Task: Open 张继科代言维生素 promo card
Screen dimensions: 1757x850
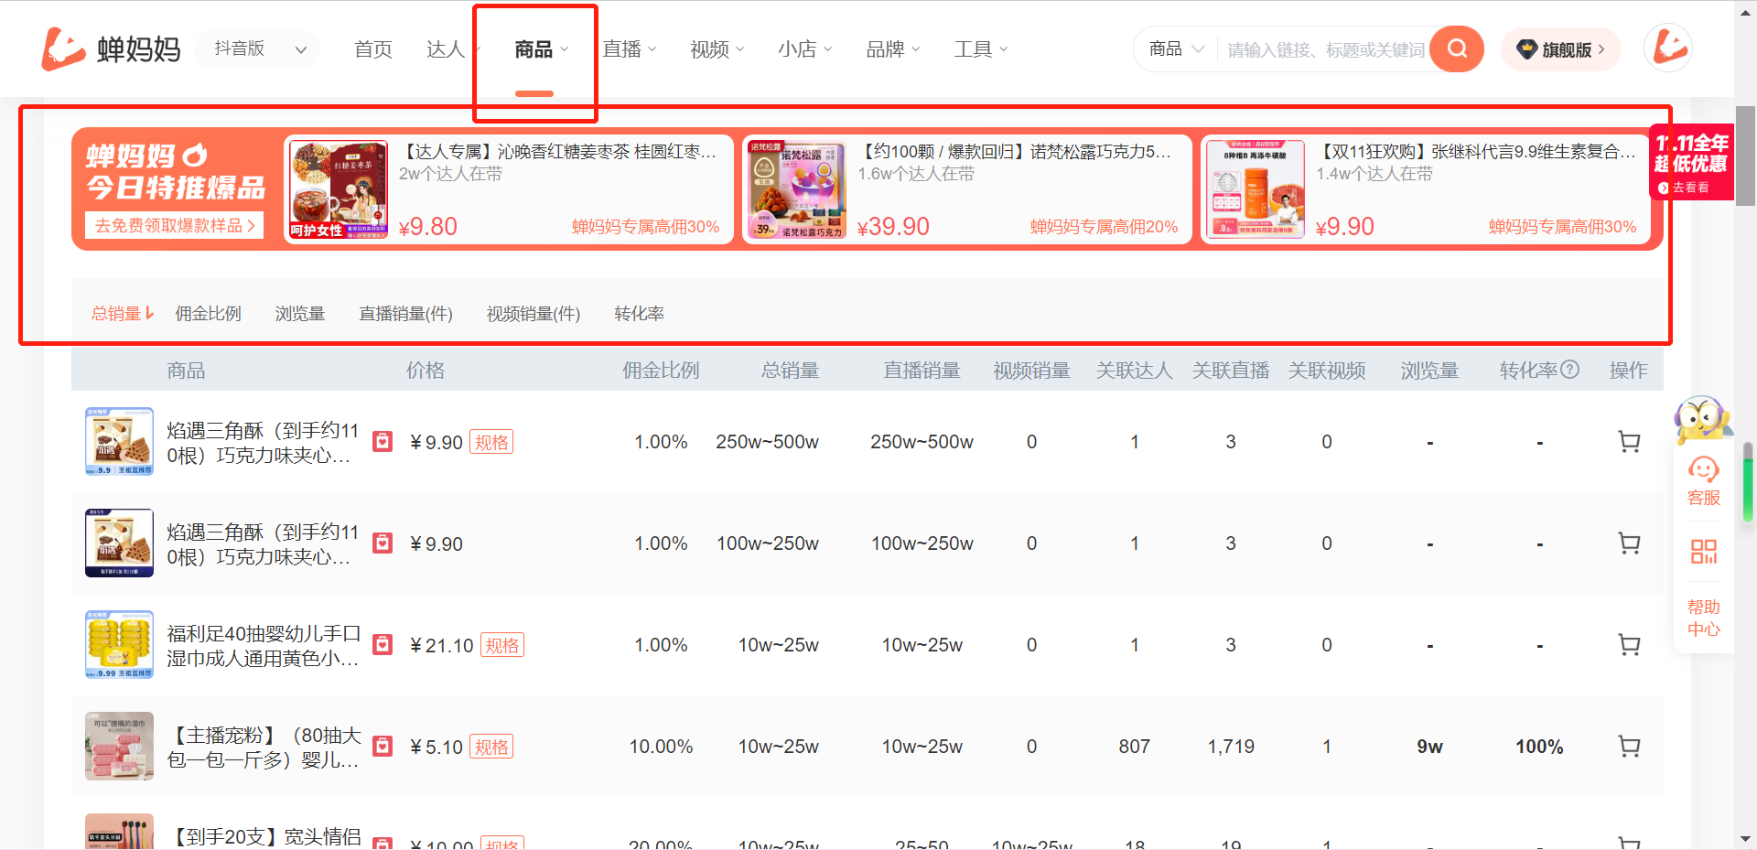Action: 1426,189
